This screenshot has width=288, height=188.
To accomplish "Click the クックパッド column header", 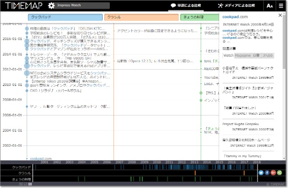I will coord(65,17).
